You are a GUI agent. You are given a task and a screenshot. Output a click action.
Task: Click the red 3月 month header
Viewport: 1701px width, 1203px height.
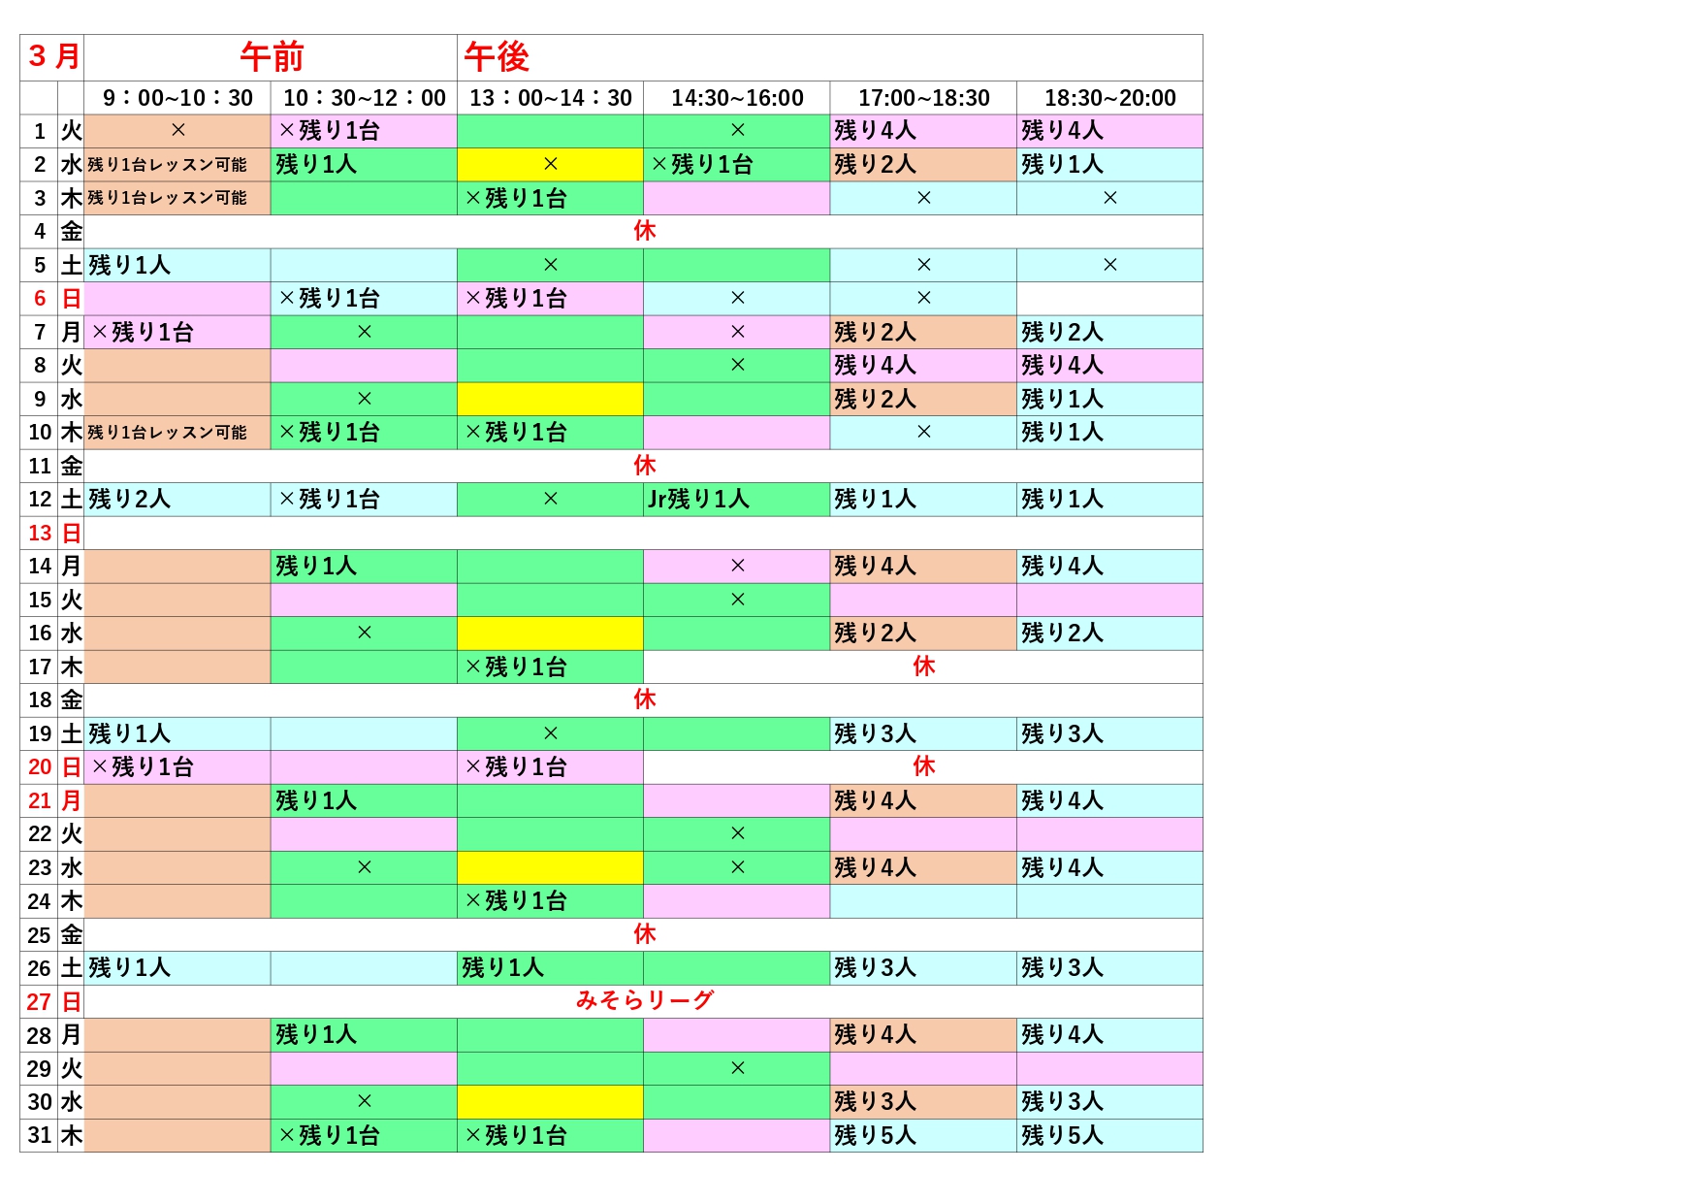coord(53,56)
